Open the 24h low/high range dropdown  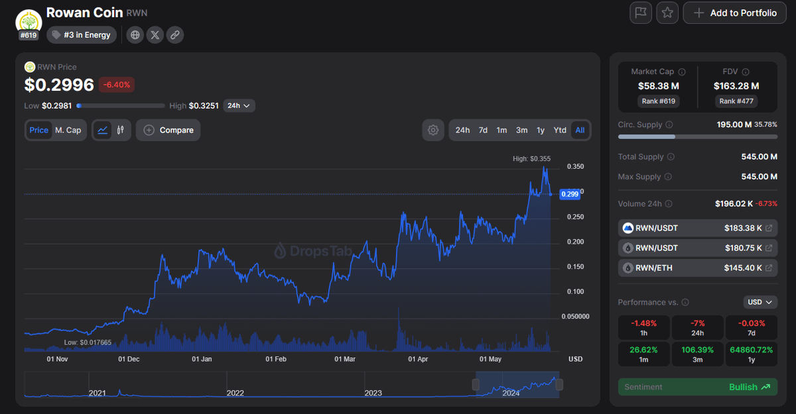click(239, 105)
